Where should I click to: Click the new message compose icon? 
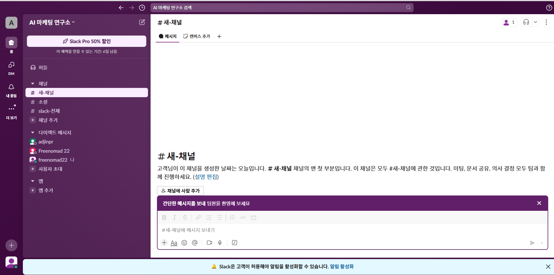tap(142, 22)
